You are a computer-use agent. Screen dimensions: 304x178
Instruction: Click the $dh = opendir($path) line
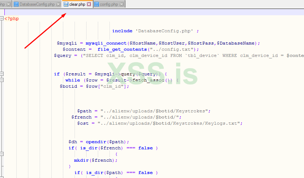(99, 142)
